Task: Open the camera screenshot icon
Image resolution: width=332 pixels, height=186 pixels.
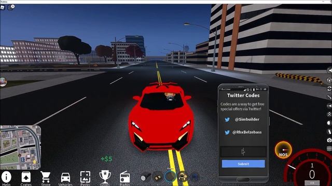Action: pyautogui.click(x=329, y=140)
